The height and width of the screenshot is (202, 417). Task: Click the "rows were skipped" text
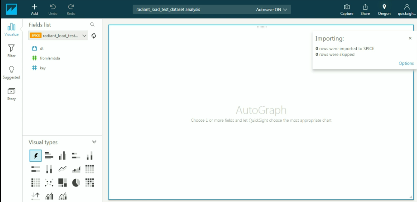[337, 54]
